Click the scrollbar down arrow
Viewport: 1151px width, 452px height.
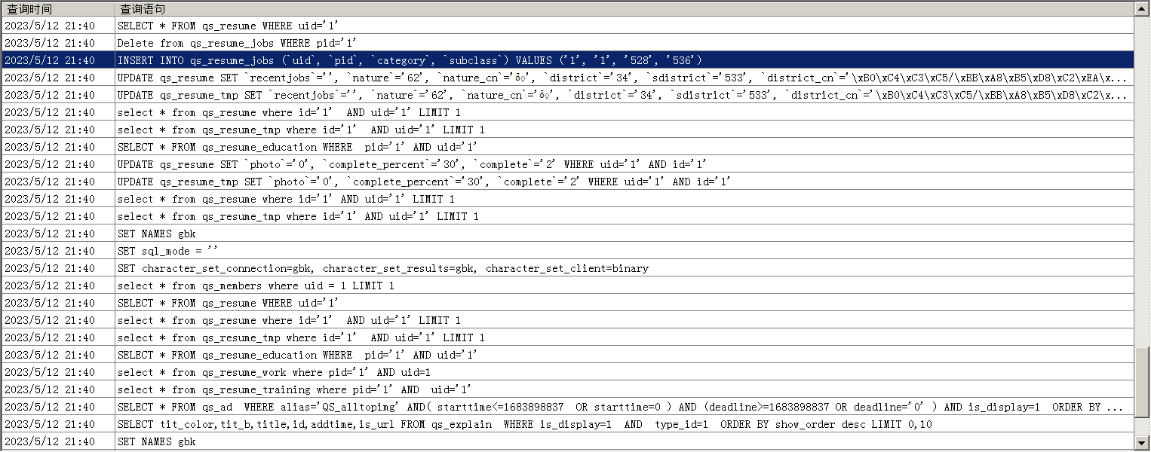pyautogui.click(x=1142, y=443)
